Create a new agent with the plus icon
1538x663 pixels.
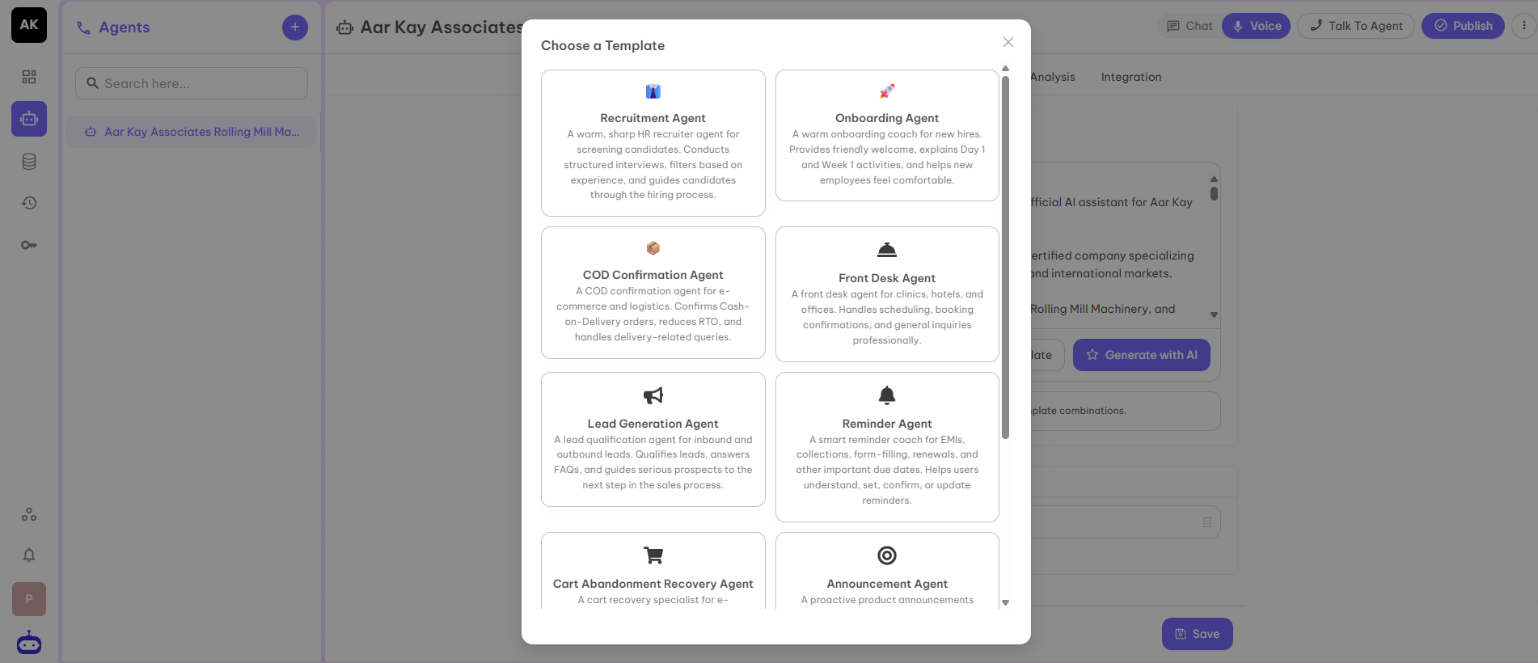click(294, 27)
